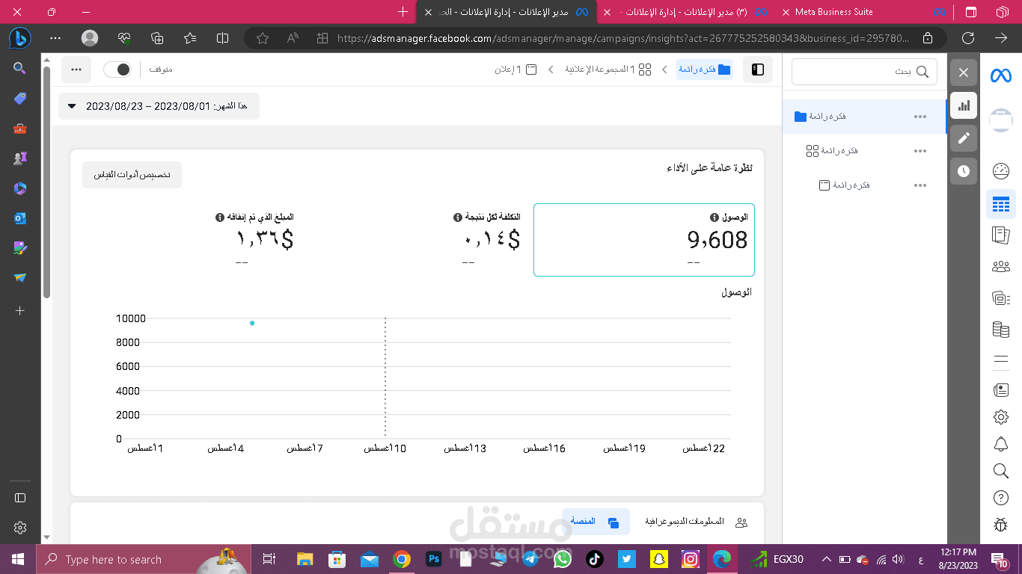1022x574 pixels.
Task: Click the المنصة breakdown button
Action: (595, 522)
